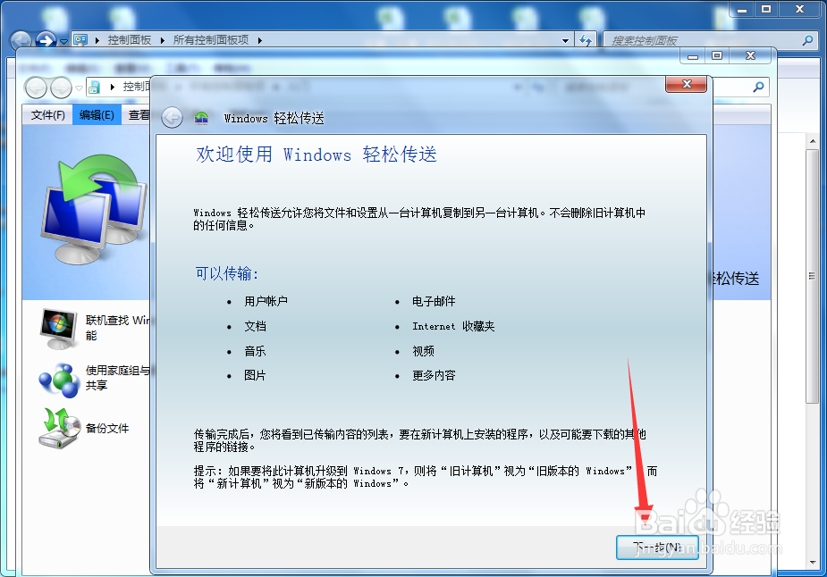This screenshot has height=577, width=827.
Task: Click the 图片 list item
Action: tap(256, 375)
